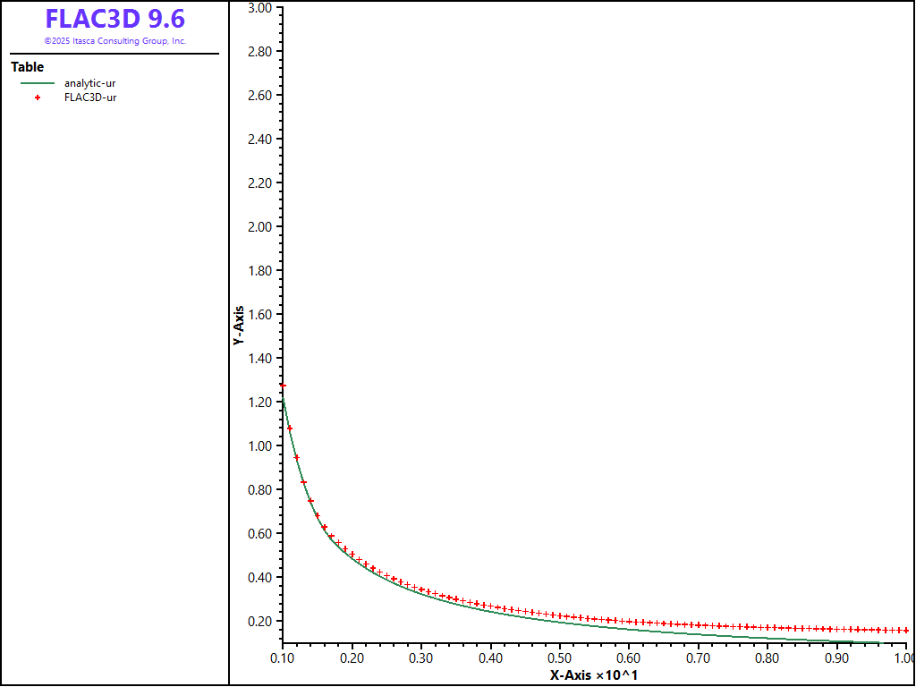Click the Itasca Consulting Group copyright line
This screenshot has height=687, width=916.
(x=115, y=41)
